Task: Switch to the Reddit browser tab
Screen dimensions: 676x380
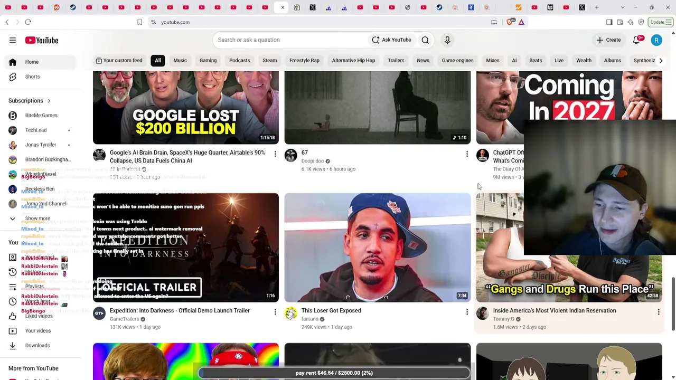Action: (x=57, y=7)
